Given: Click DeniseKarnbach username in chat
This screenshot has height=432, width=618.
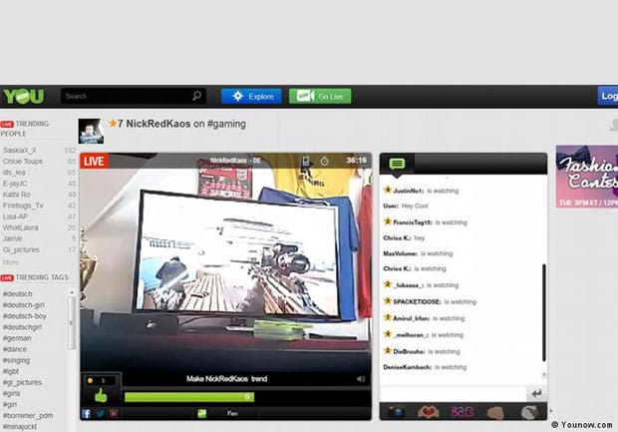Looking at the screenshot, I should coord(408,367).
